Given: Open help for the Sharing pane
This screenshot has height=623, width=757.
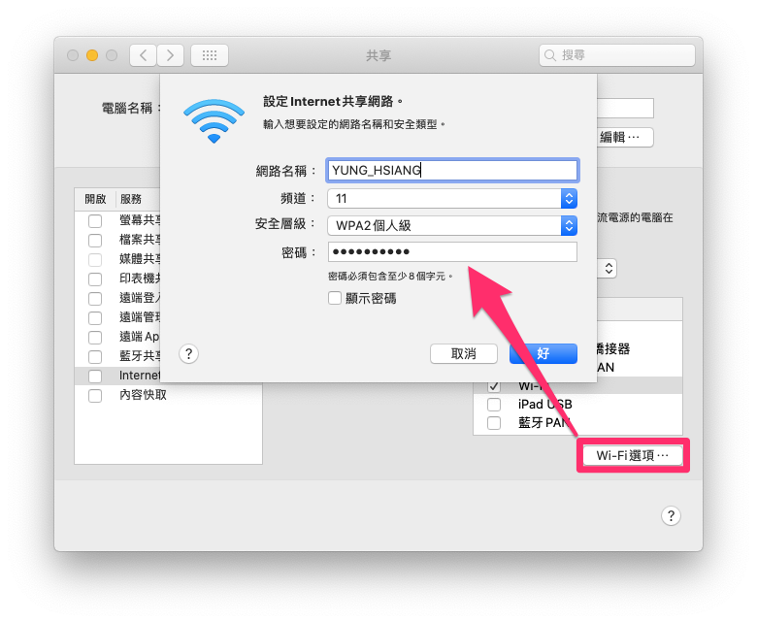Looking at the screenshot, I should pyautogui.click(x=671, y=516).
